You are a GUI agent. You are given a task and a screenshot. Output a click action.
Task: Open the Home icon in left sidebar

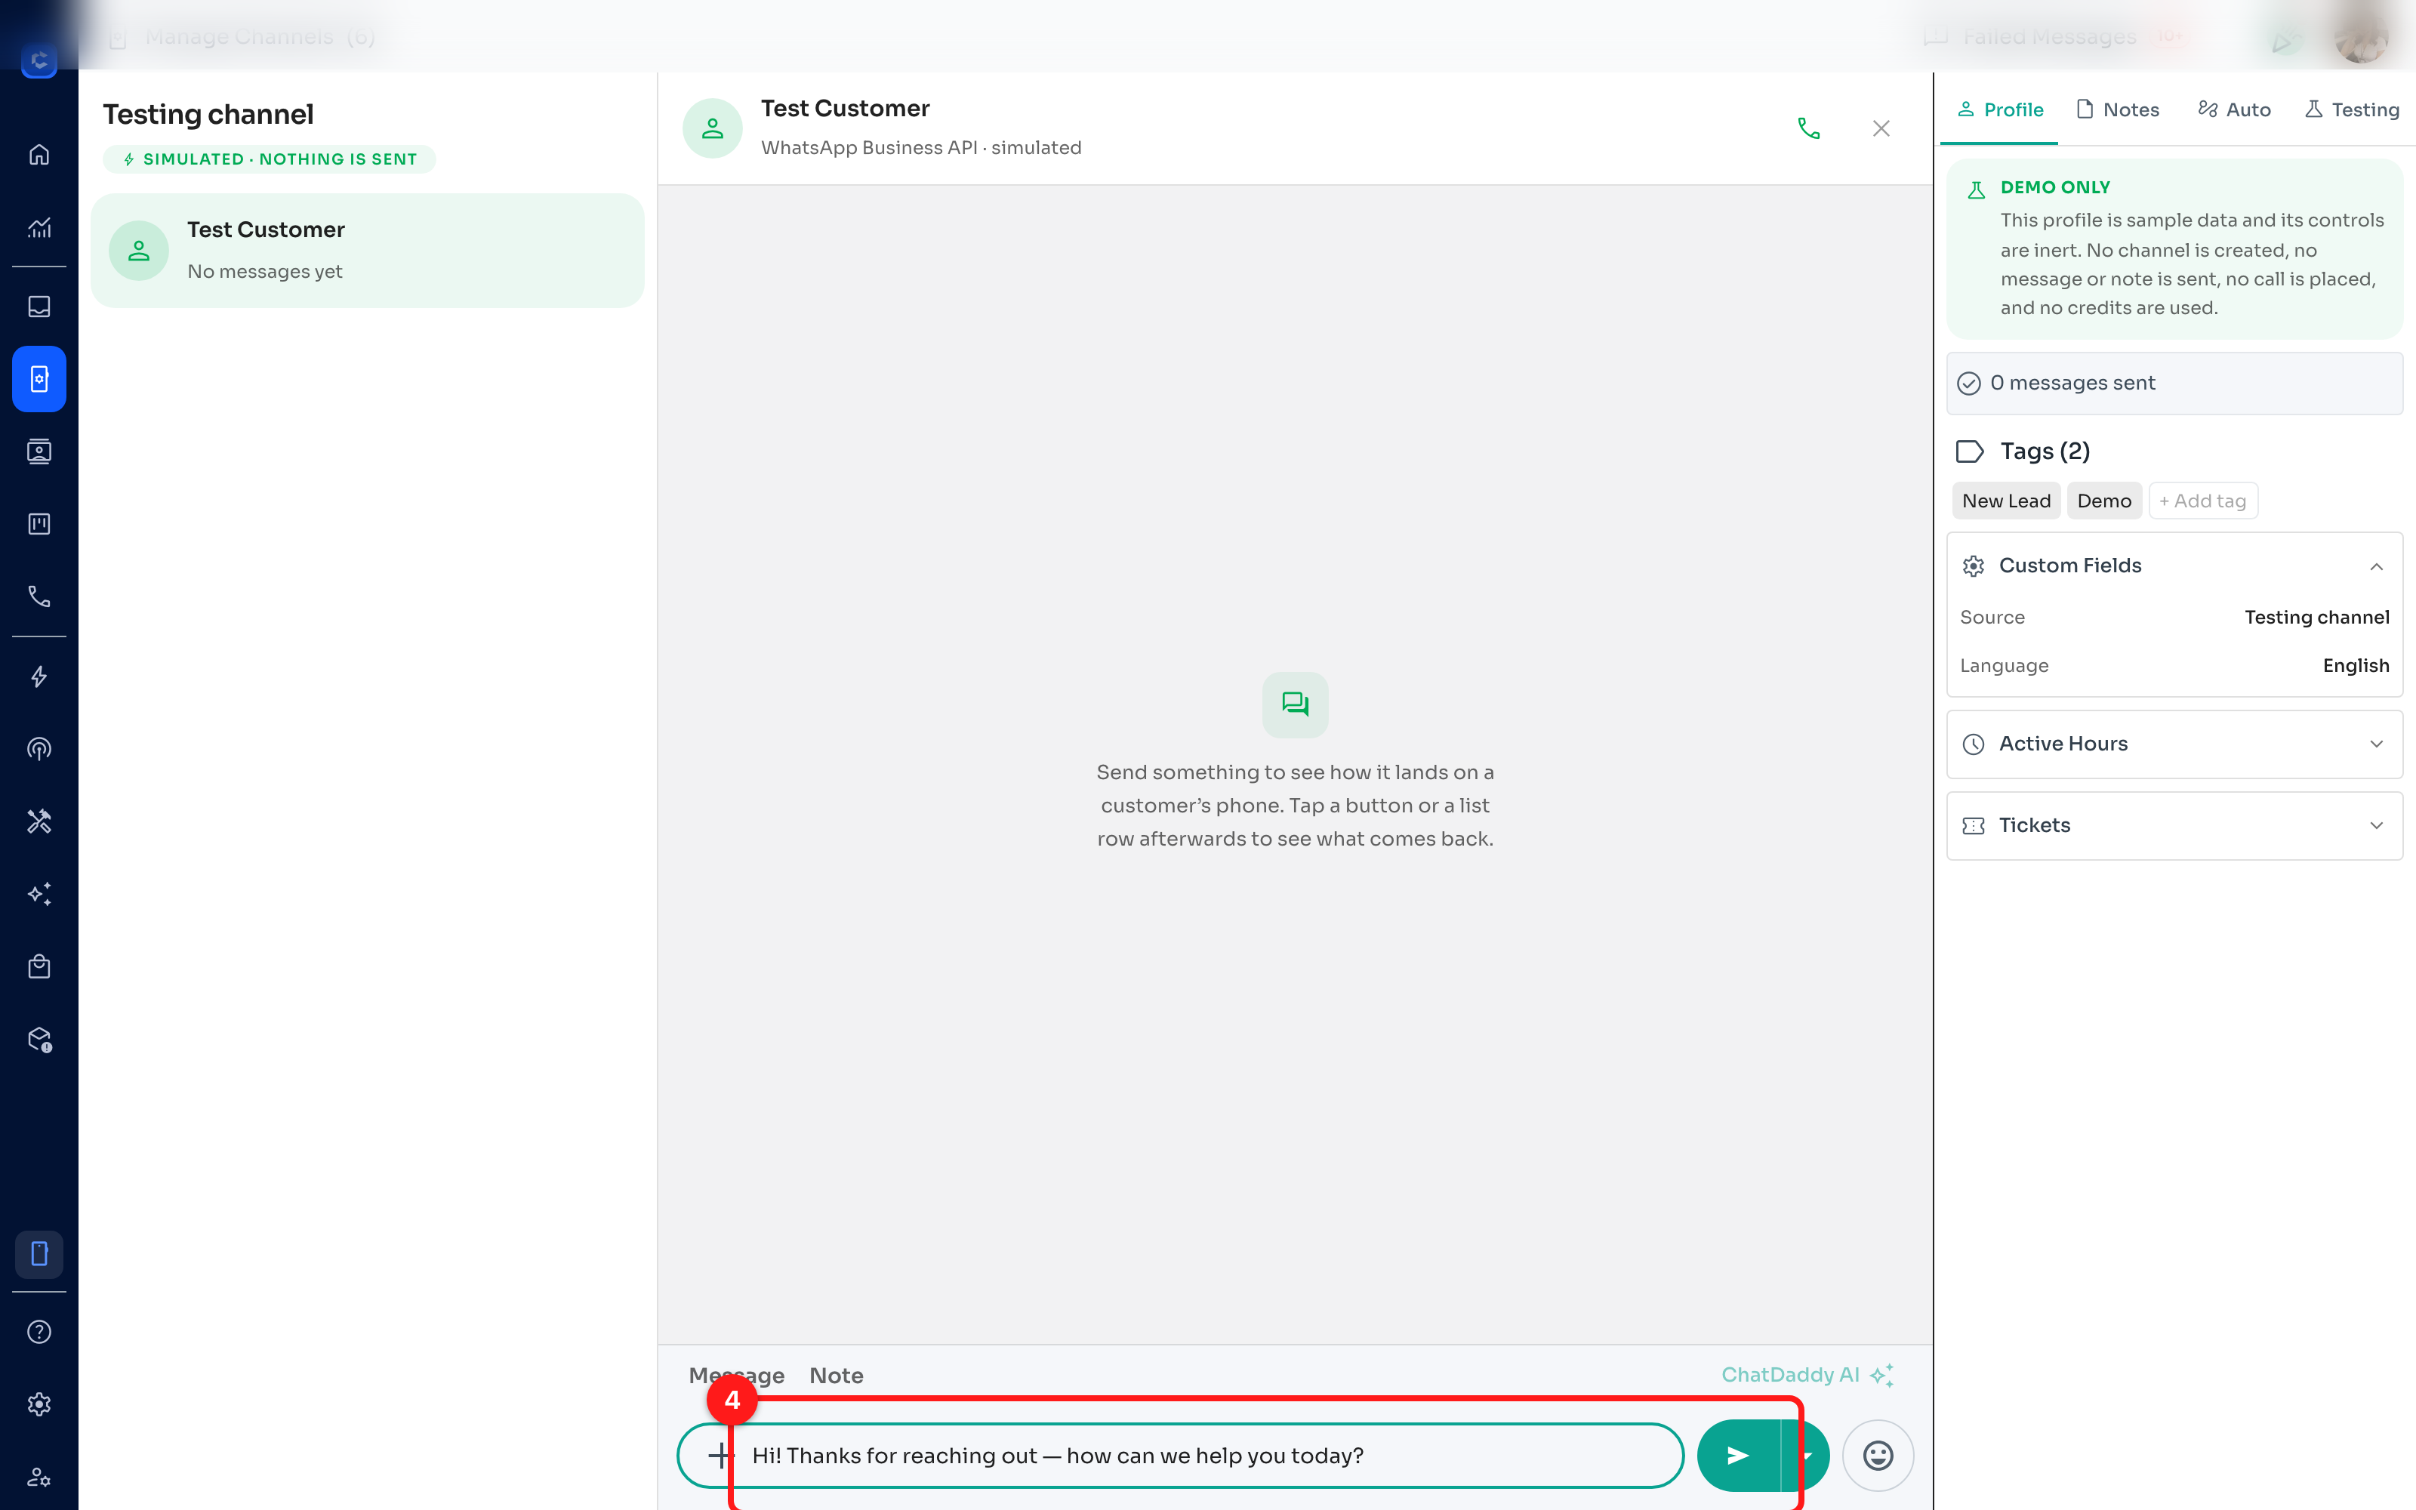tap(39, 154)
